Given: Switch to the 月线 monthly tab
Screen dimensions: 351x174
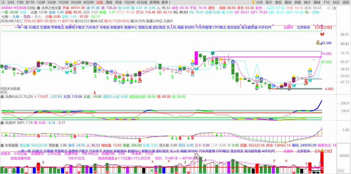Looking at the screenshot, I should click(118, 3).
